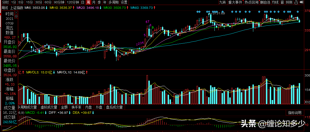Select the 15分 period
Image resolution: width=310 pixels, height=132 pixels.
(x=29, y=2)
